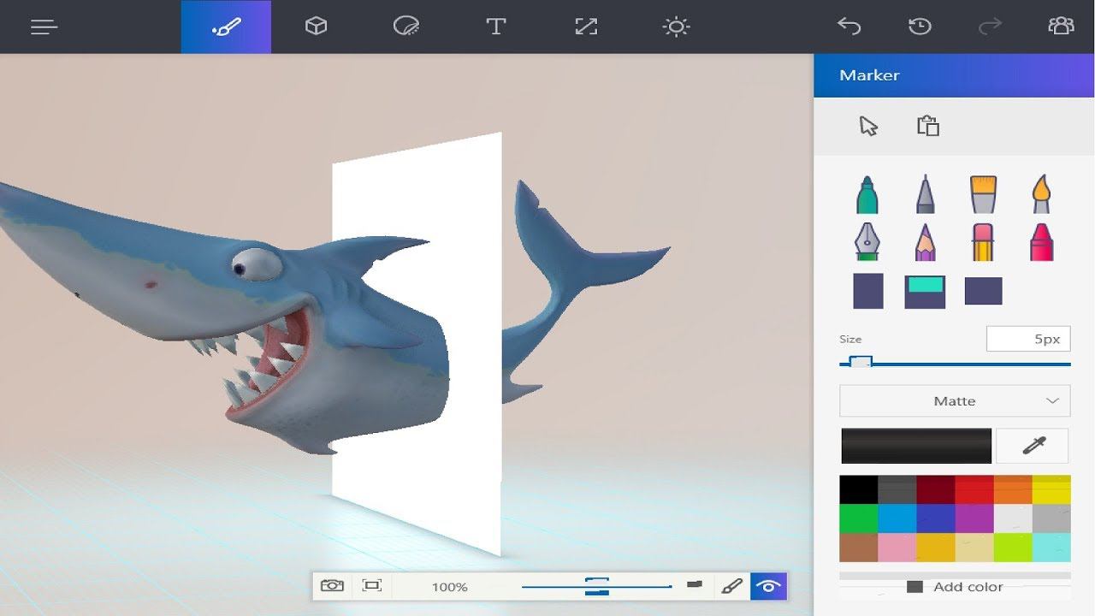Screen dimensions: 1095x616
Task: Pick the gold color swatch
Action: pyautogui.click(x=936, y=548)
